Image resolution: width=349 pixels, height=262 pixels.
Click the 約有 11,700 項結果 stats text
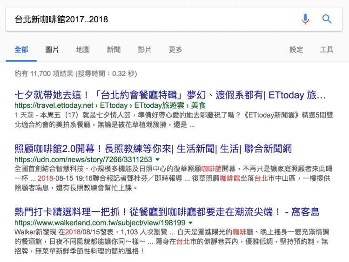[x=76, y=73]
